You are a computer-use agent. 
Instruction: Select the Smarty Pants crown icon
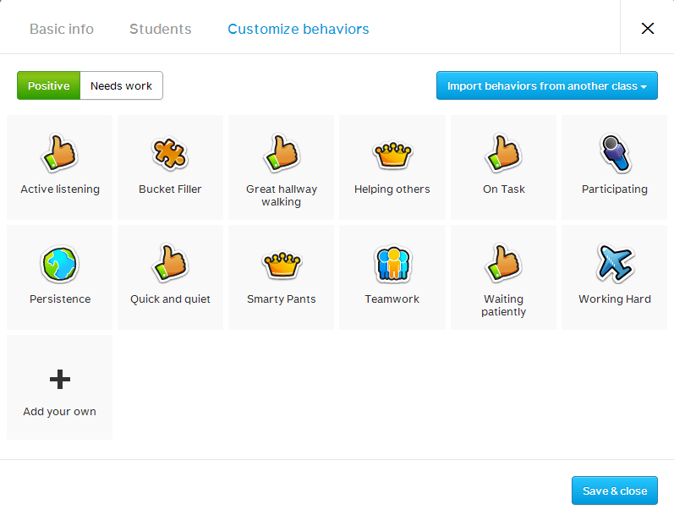click(281, 264)
